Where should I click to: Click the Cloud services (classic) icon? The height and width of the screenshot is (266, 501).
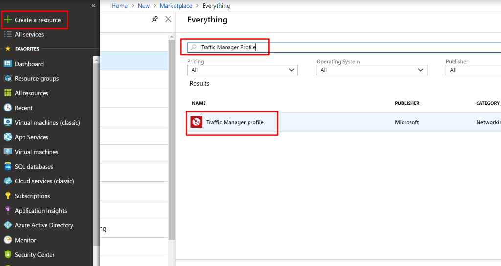[x=8, y=181]
